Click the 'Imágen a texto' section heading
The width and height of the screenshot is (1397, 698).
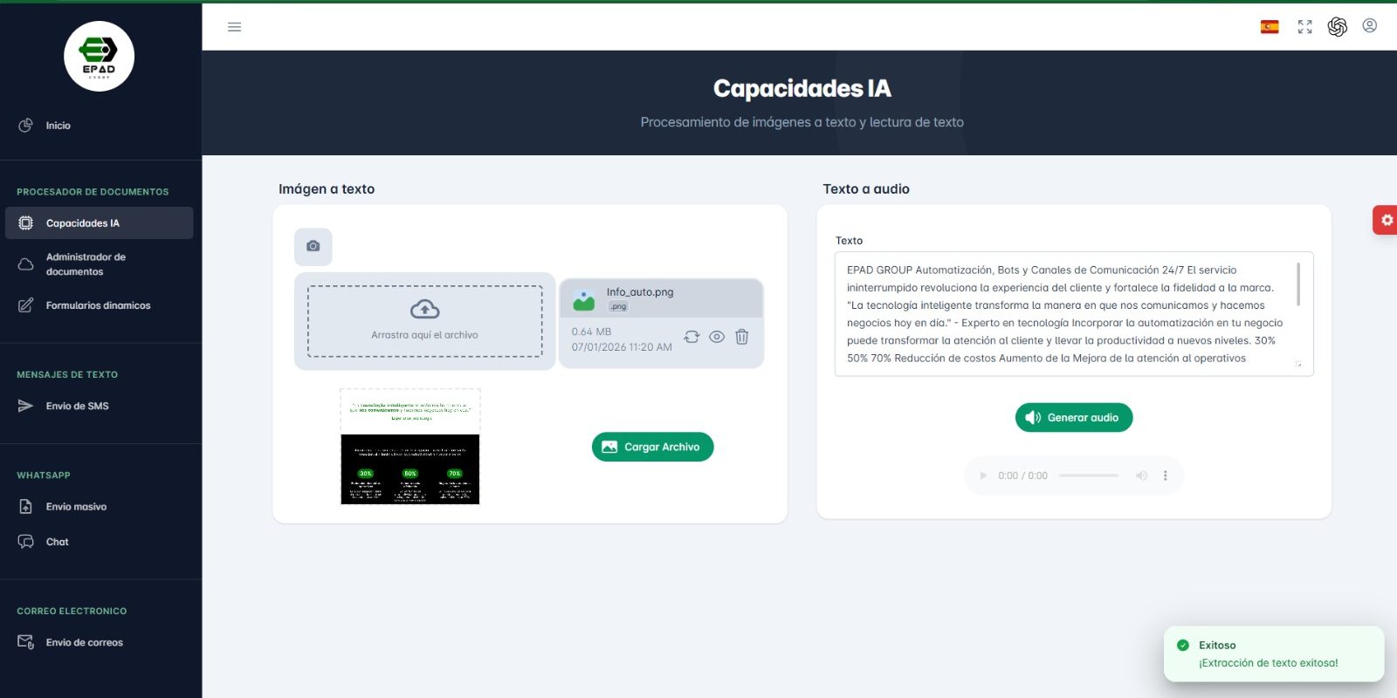[327, 189]
